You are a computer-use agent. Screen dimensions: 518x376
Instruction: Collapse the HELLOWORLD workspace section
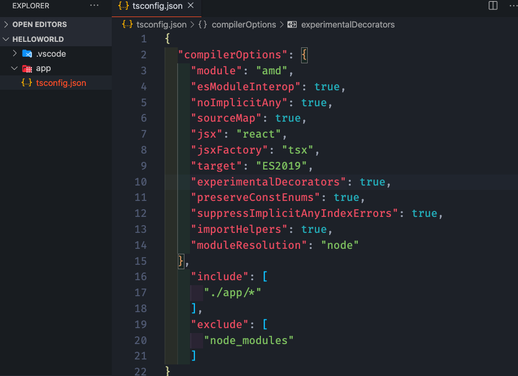56,39
